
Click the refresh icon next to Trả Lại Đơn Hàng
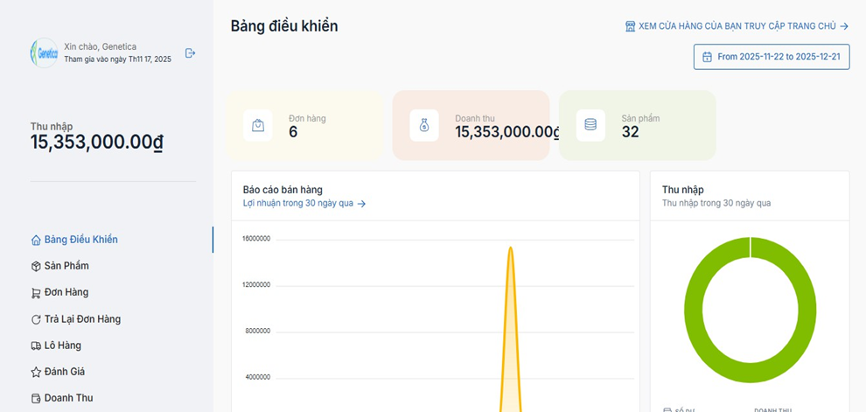pos(36,319)
